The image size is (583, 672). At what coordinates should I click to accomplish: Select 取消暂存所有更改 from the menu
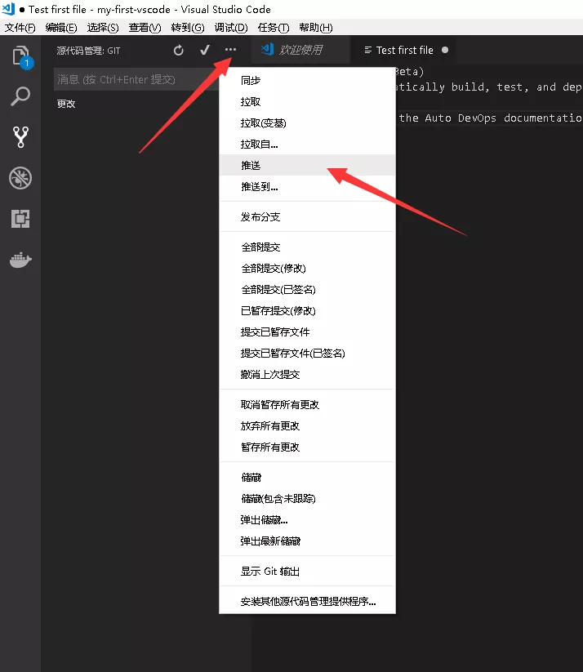(307, 404)
